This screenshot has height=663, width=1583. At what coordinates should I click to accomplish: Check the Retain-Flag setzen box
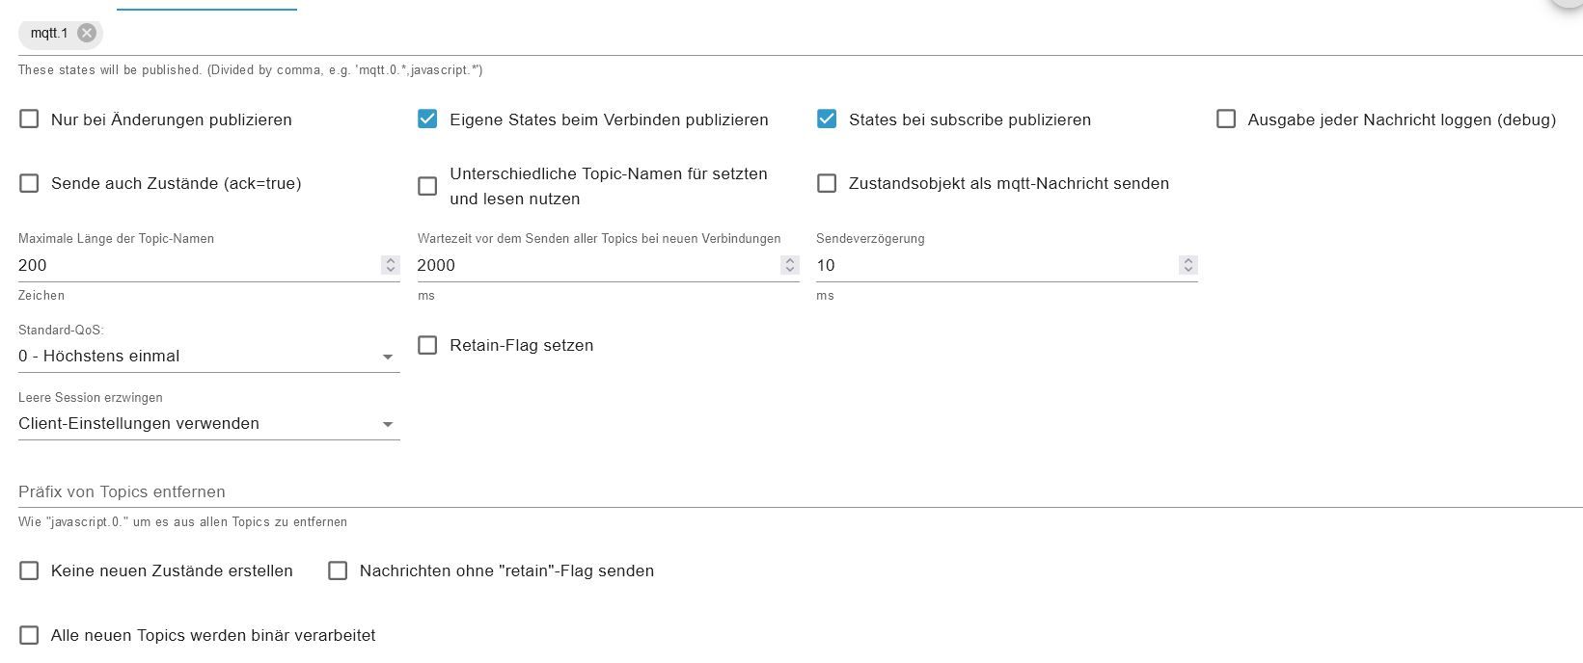427,345
